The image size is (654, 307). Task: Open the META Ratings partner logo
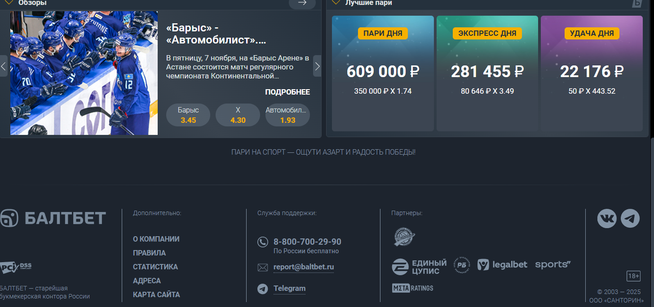coord(412,288)
